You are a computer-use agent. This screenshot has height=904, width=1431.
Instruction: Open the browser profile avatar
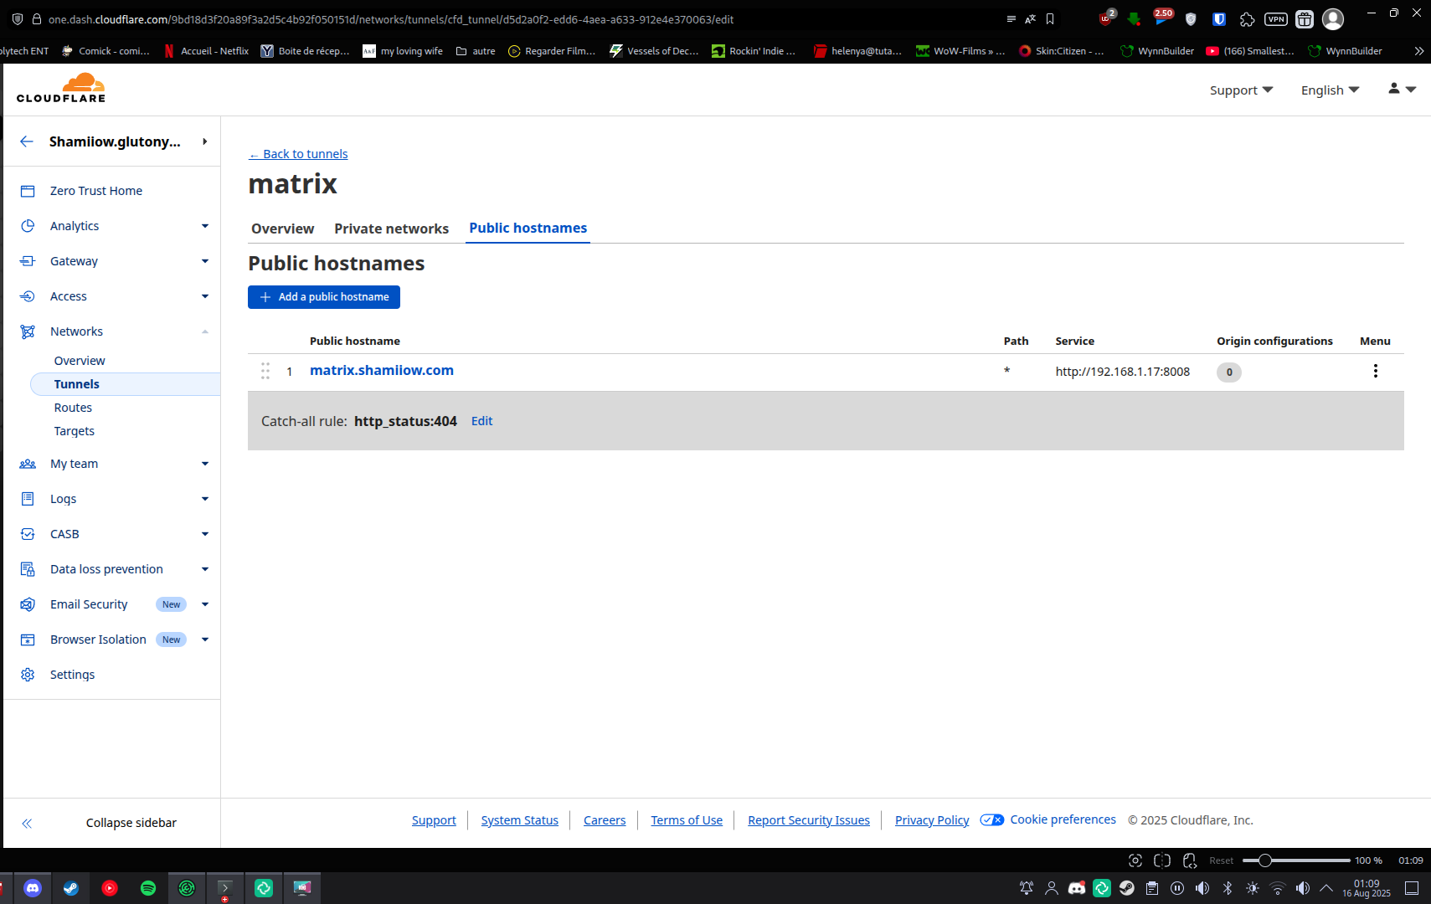pyautogui.click(x=1333, y=18)
